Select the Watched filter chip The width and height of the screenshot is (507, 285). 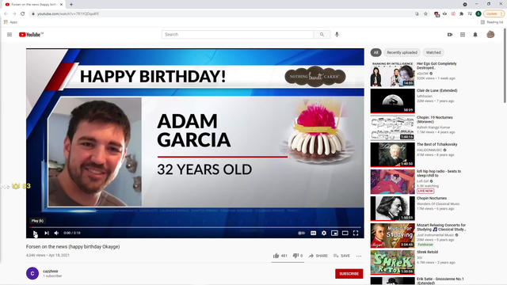tap(433, 52)
